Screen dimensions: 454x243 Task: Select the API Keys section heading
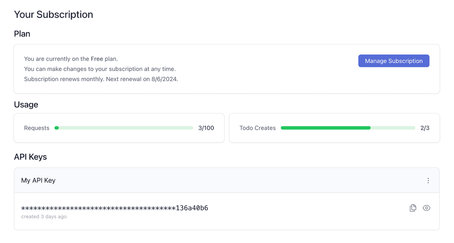30,157
